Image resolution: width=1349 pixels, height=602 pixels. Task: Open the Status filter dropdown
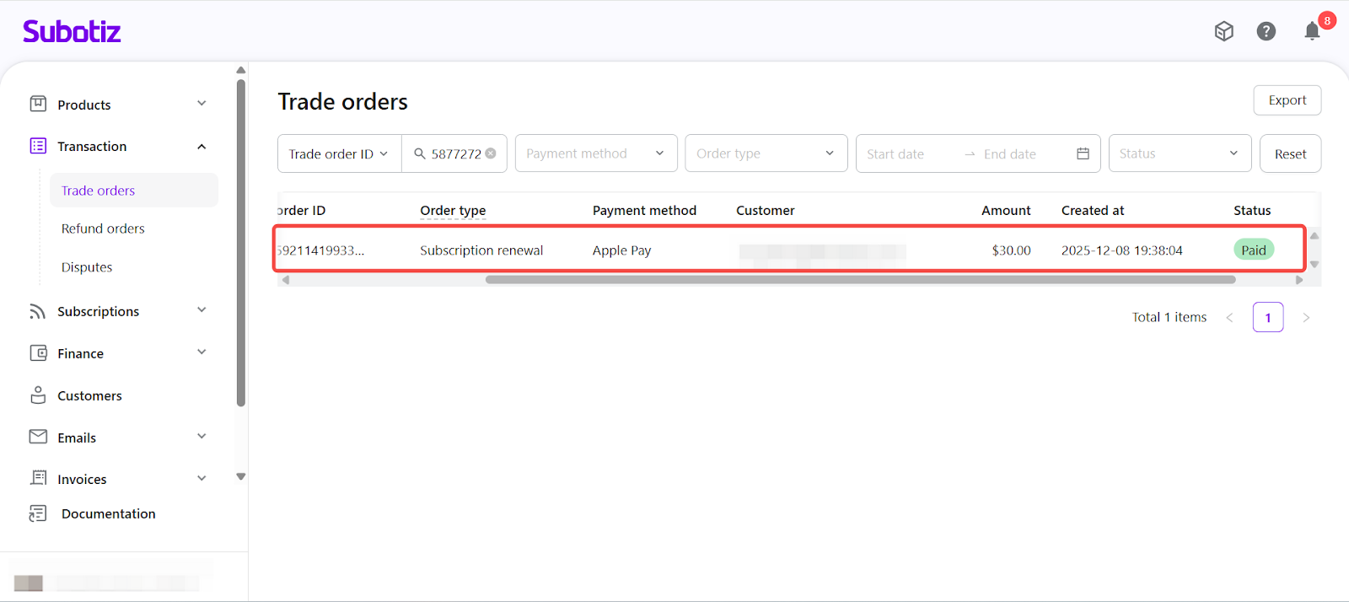pos(1179,153)
